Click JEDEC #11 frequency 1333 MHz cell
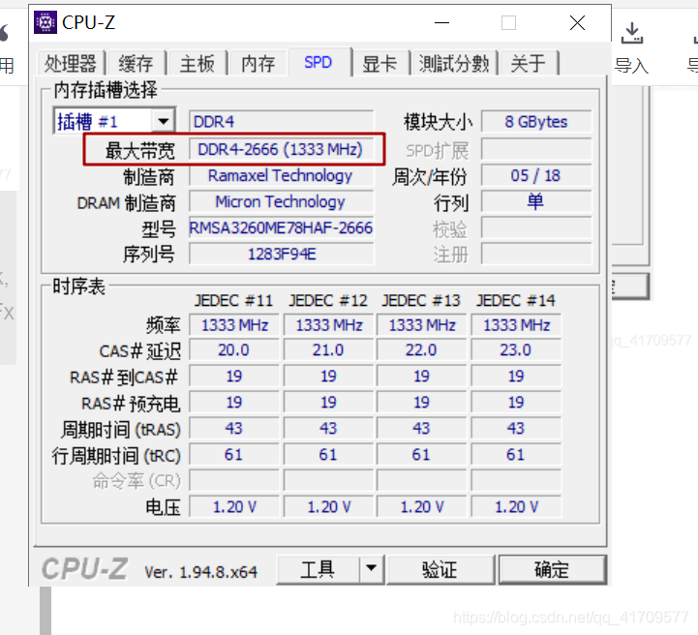This screenshot has width=698, height=635. [x=234, y=325]
